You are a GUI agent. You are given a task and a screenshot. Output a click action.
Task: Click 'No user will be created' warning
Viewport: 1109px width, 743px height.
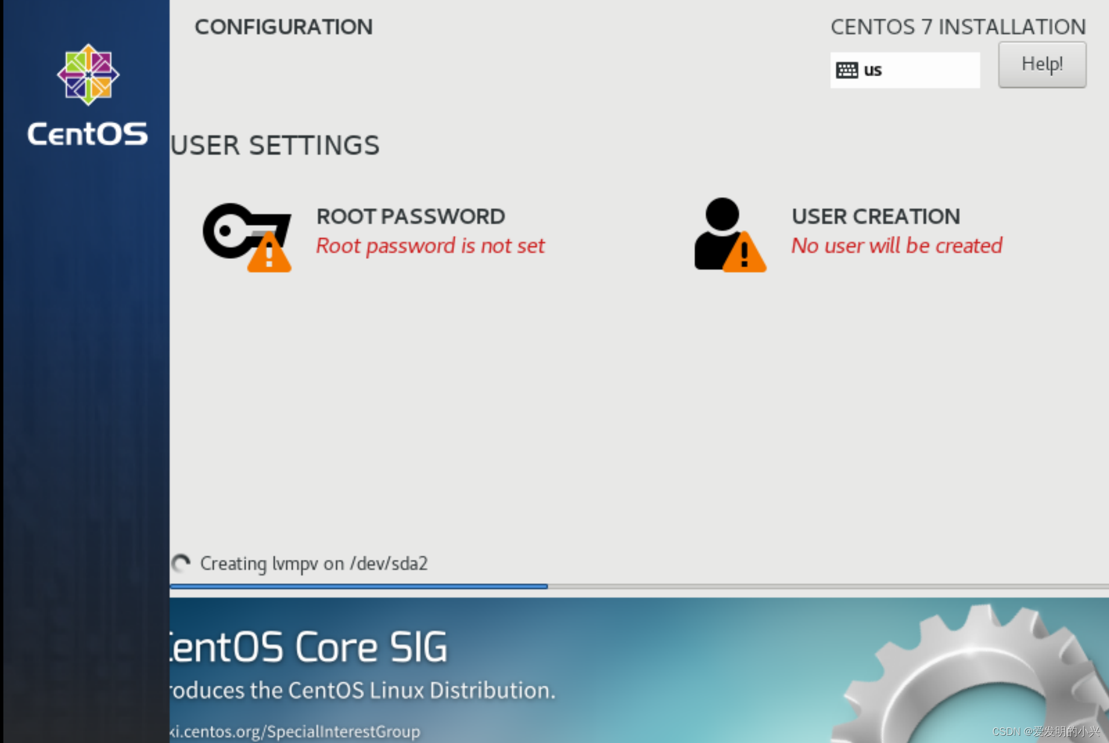(896, 246)
